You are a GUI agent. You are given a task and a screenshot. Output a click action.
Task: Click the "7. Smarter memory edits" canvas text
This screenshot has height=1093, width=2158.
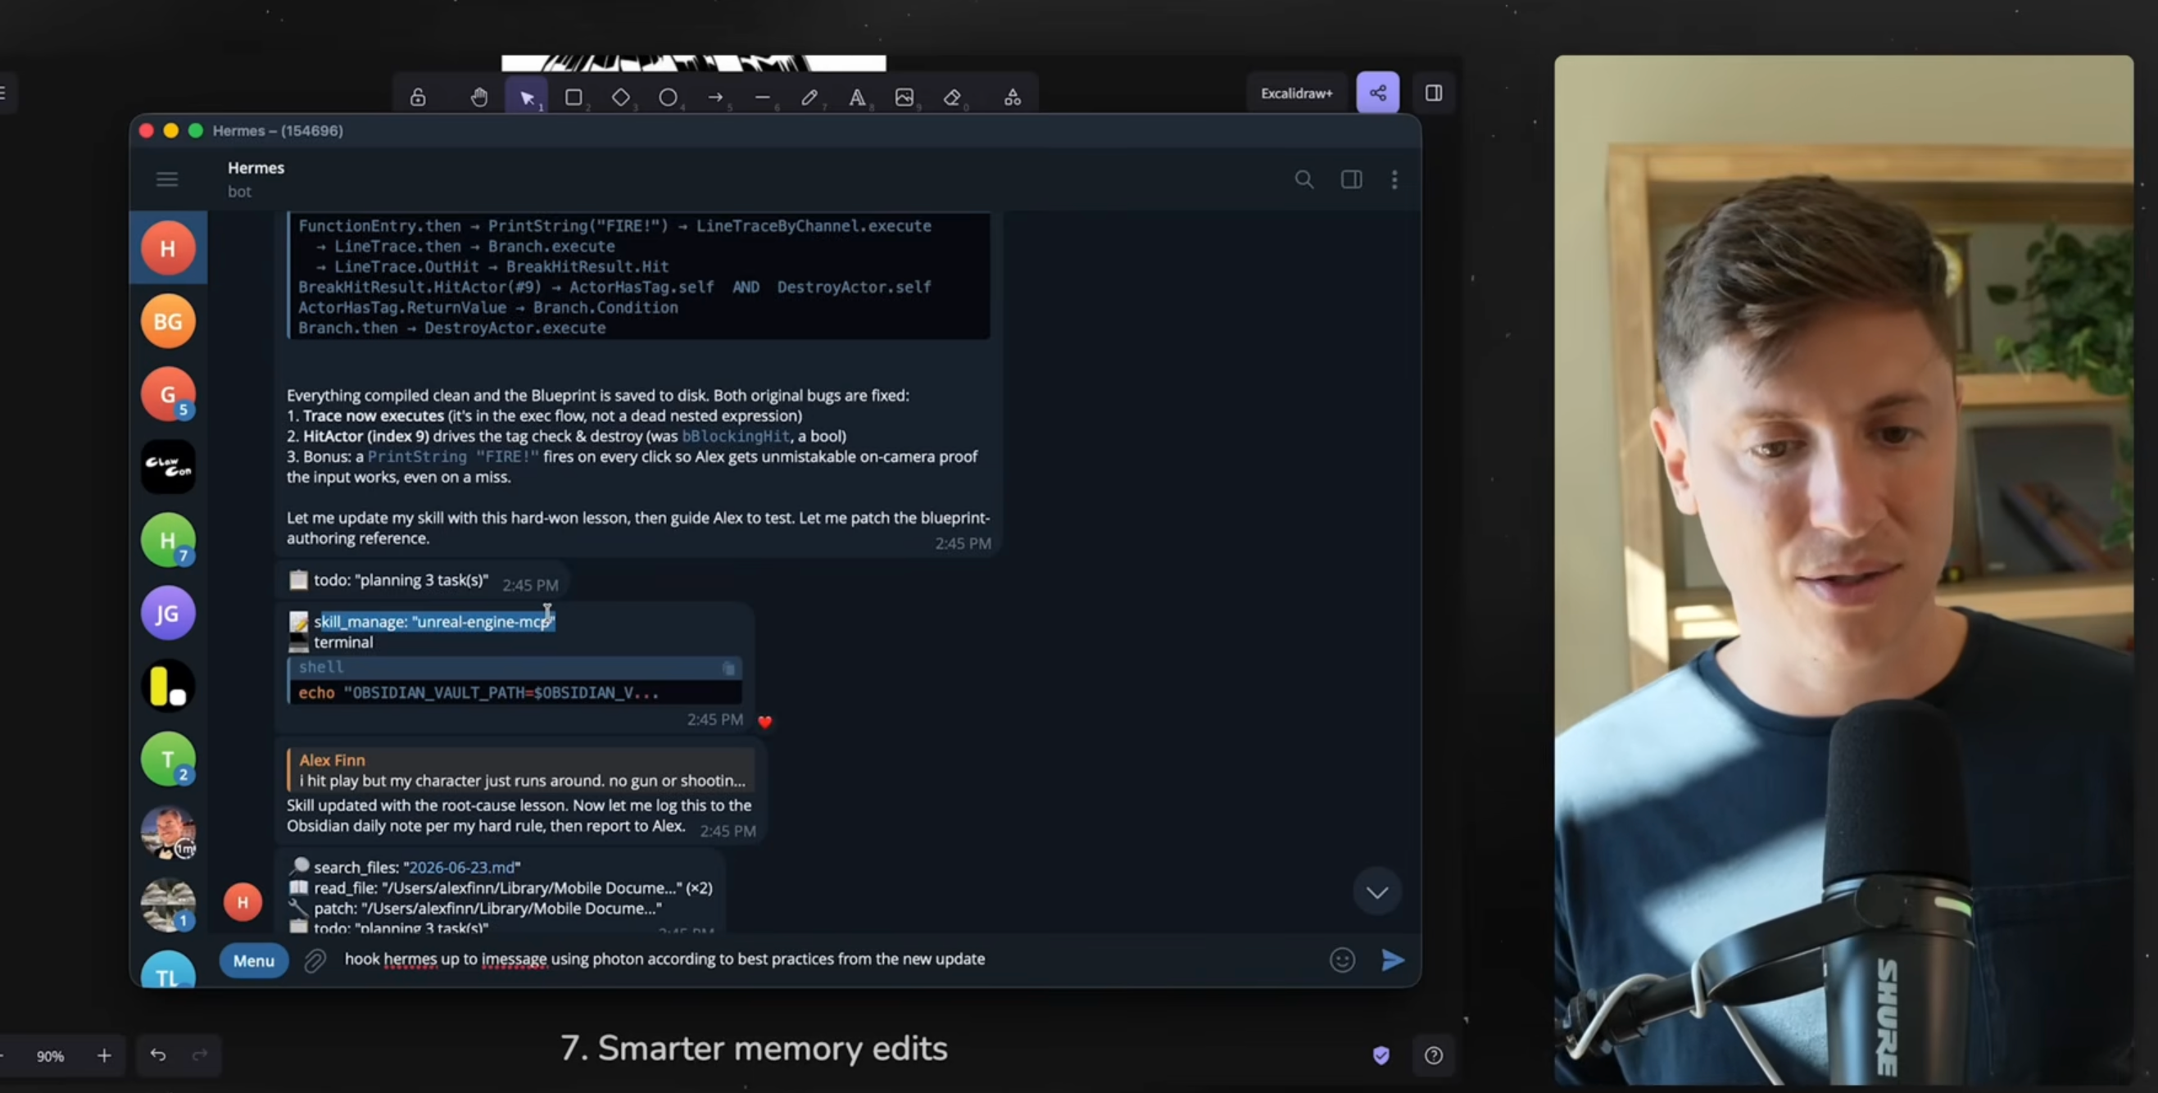(x=754, y=1048)
